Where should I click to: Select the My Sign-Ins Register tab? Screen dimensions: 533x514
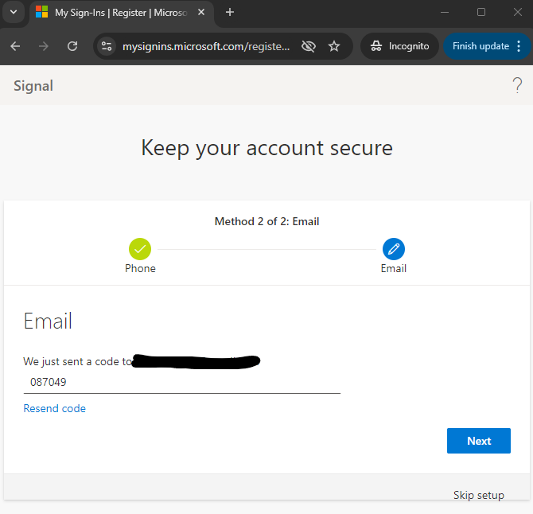coord(122,13)
